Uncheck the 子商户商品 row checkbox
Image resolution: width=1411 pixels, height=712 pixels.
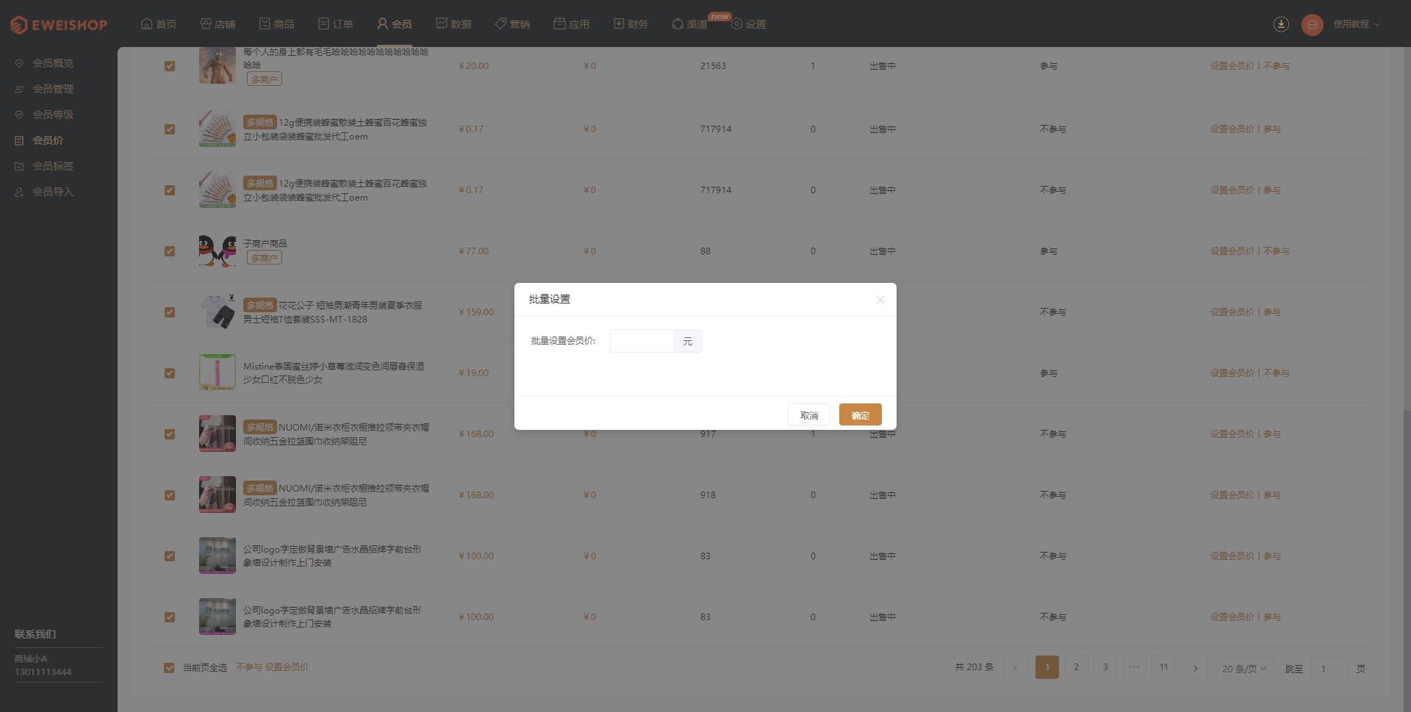(x=170, y=251)
